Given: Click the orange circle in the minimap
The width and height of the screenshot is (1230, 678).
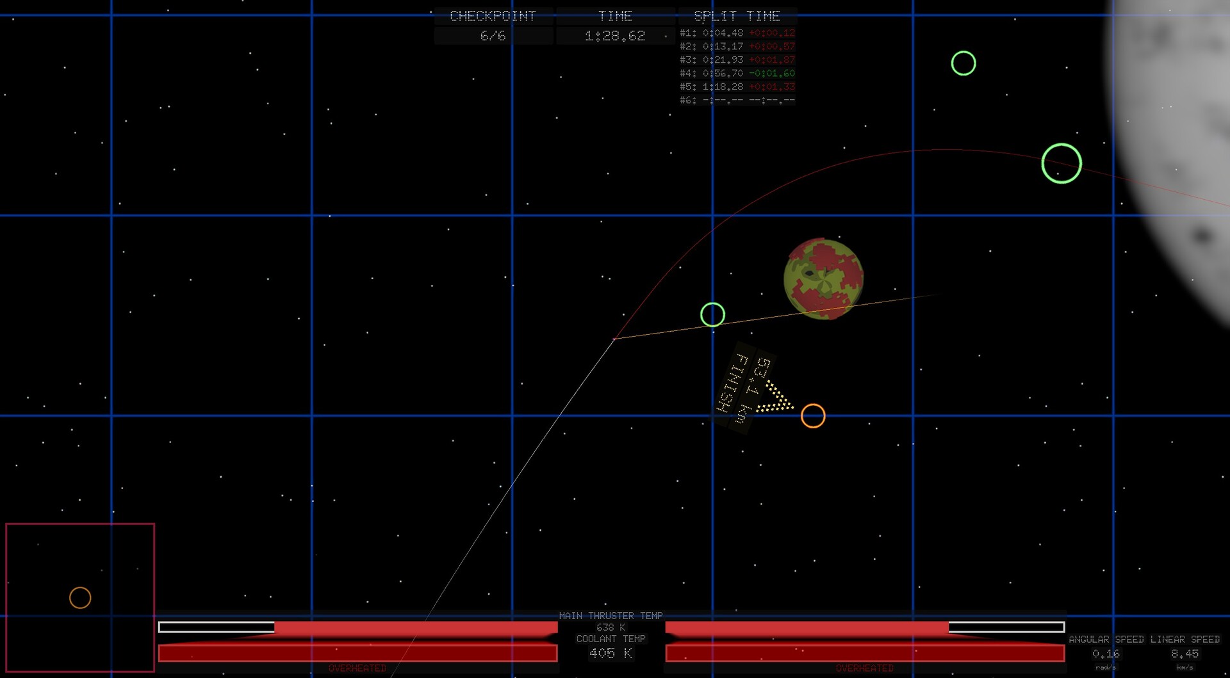Looking at the screenshot, I should pyautogui.click(x=80, y=598).
